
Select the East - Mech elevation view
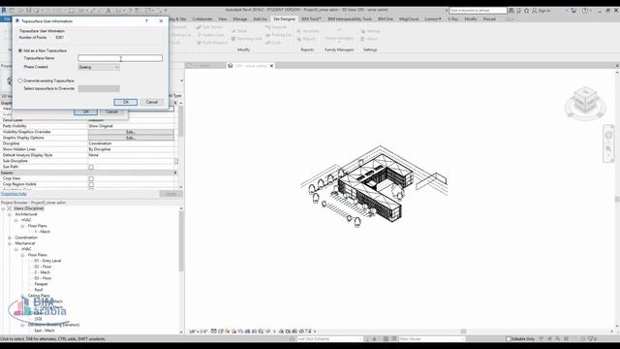45,331
